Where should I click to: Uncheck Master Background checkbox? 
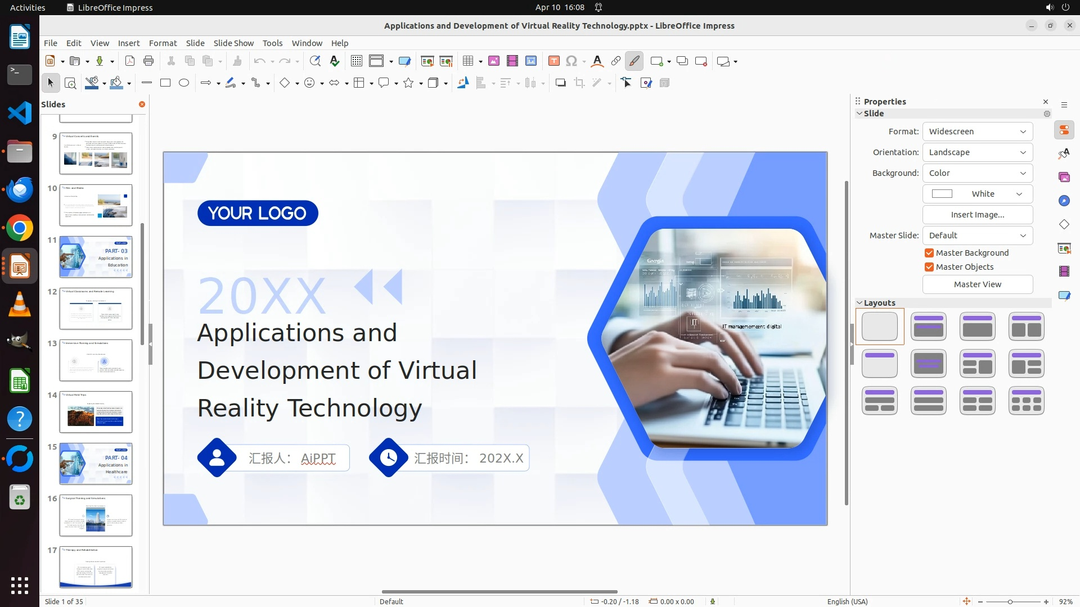tap(929, 253)
